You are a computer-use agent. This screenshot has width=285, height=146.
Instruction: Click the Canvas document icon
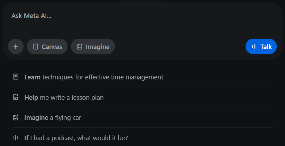pos(35,47)
